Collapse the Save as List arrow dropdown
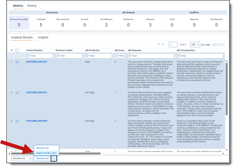This screenshot has width=233, height=166. click(x=54, y=159)
